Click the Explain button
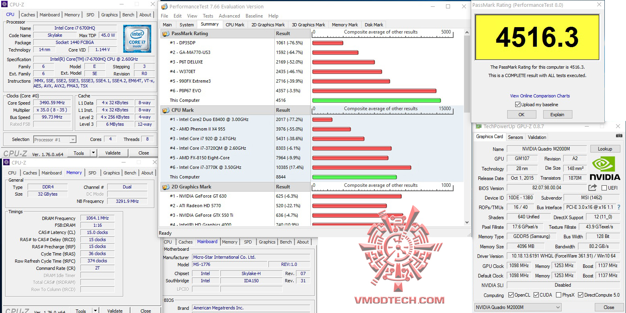Viewport: 626px width, 313px height. pyautogui.click(x=557, y=115)
